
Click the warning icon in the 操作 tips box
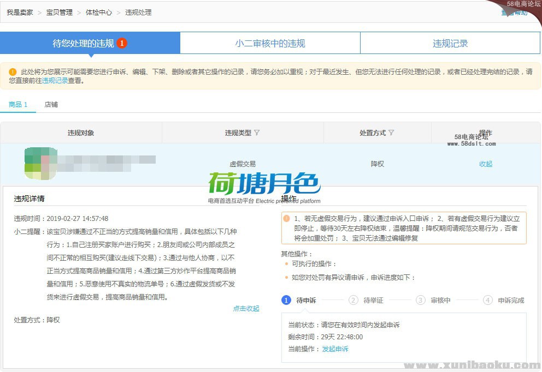coord(287,218)
